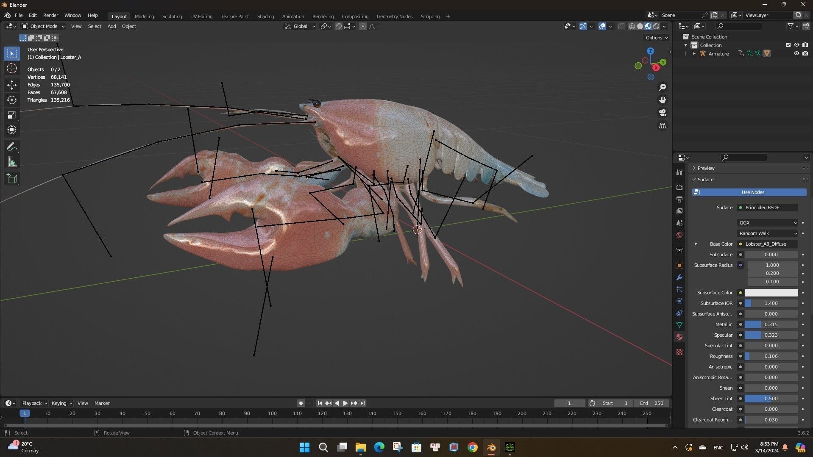
Task: Select the Rotate tool
Action: 12,100
